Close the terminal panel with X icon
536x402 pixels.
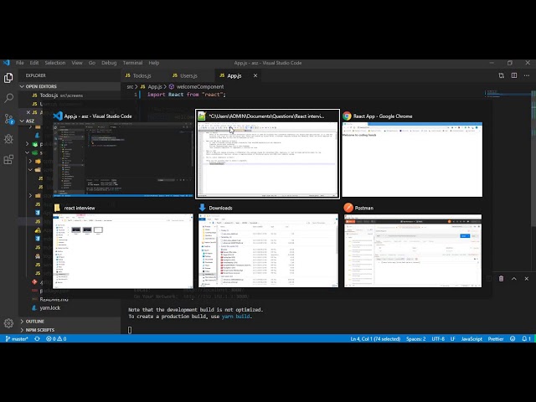pyautogui.click(x=527, y=279)
